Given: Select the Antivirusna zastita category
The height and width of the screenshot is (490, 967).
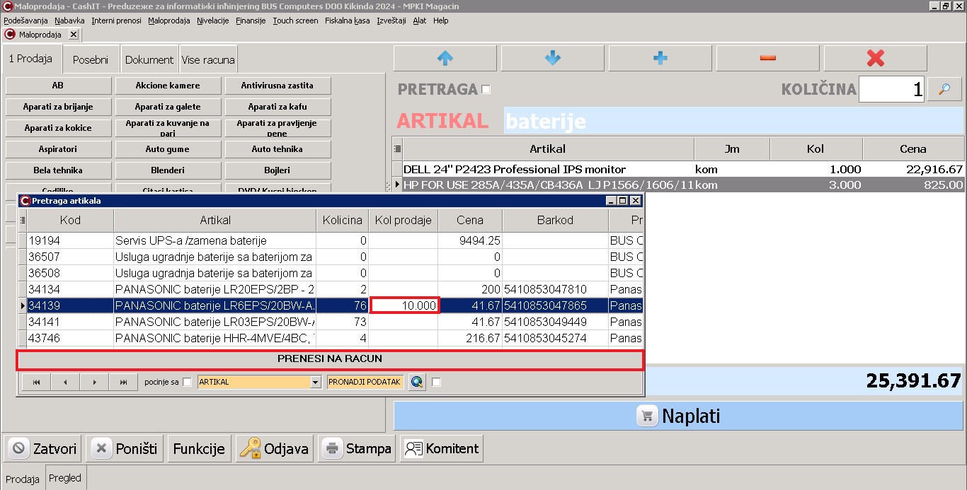Looking at the screenshot, I should click(x=277, y=86).
